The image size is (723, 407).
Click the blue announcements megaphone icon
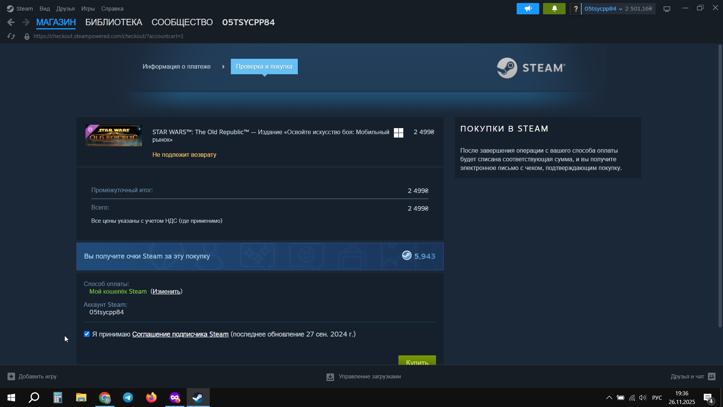tap(528, 9)
